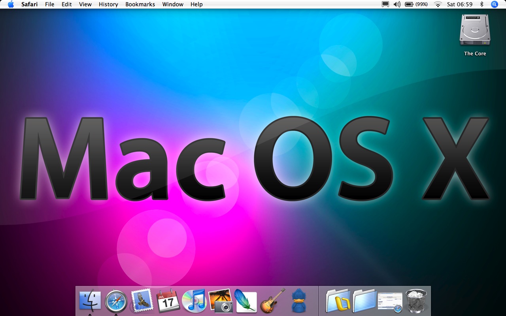This screenshot has width=506, height=316.
Task: Select The Core hard drive icon
Action: coord(475,30)
